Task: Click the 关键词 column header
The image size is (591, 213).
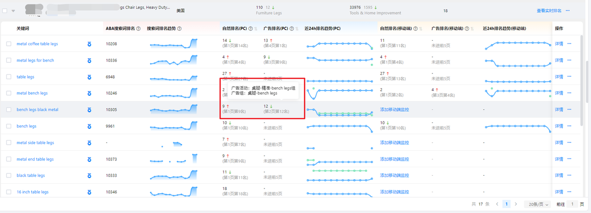Action: pos(23,29)
